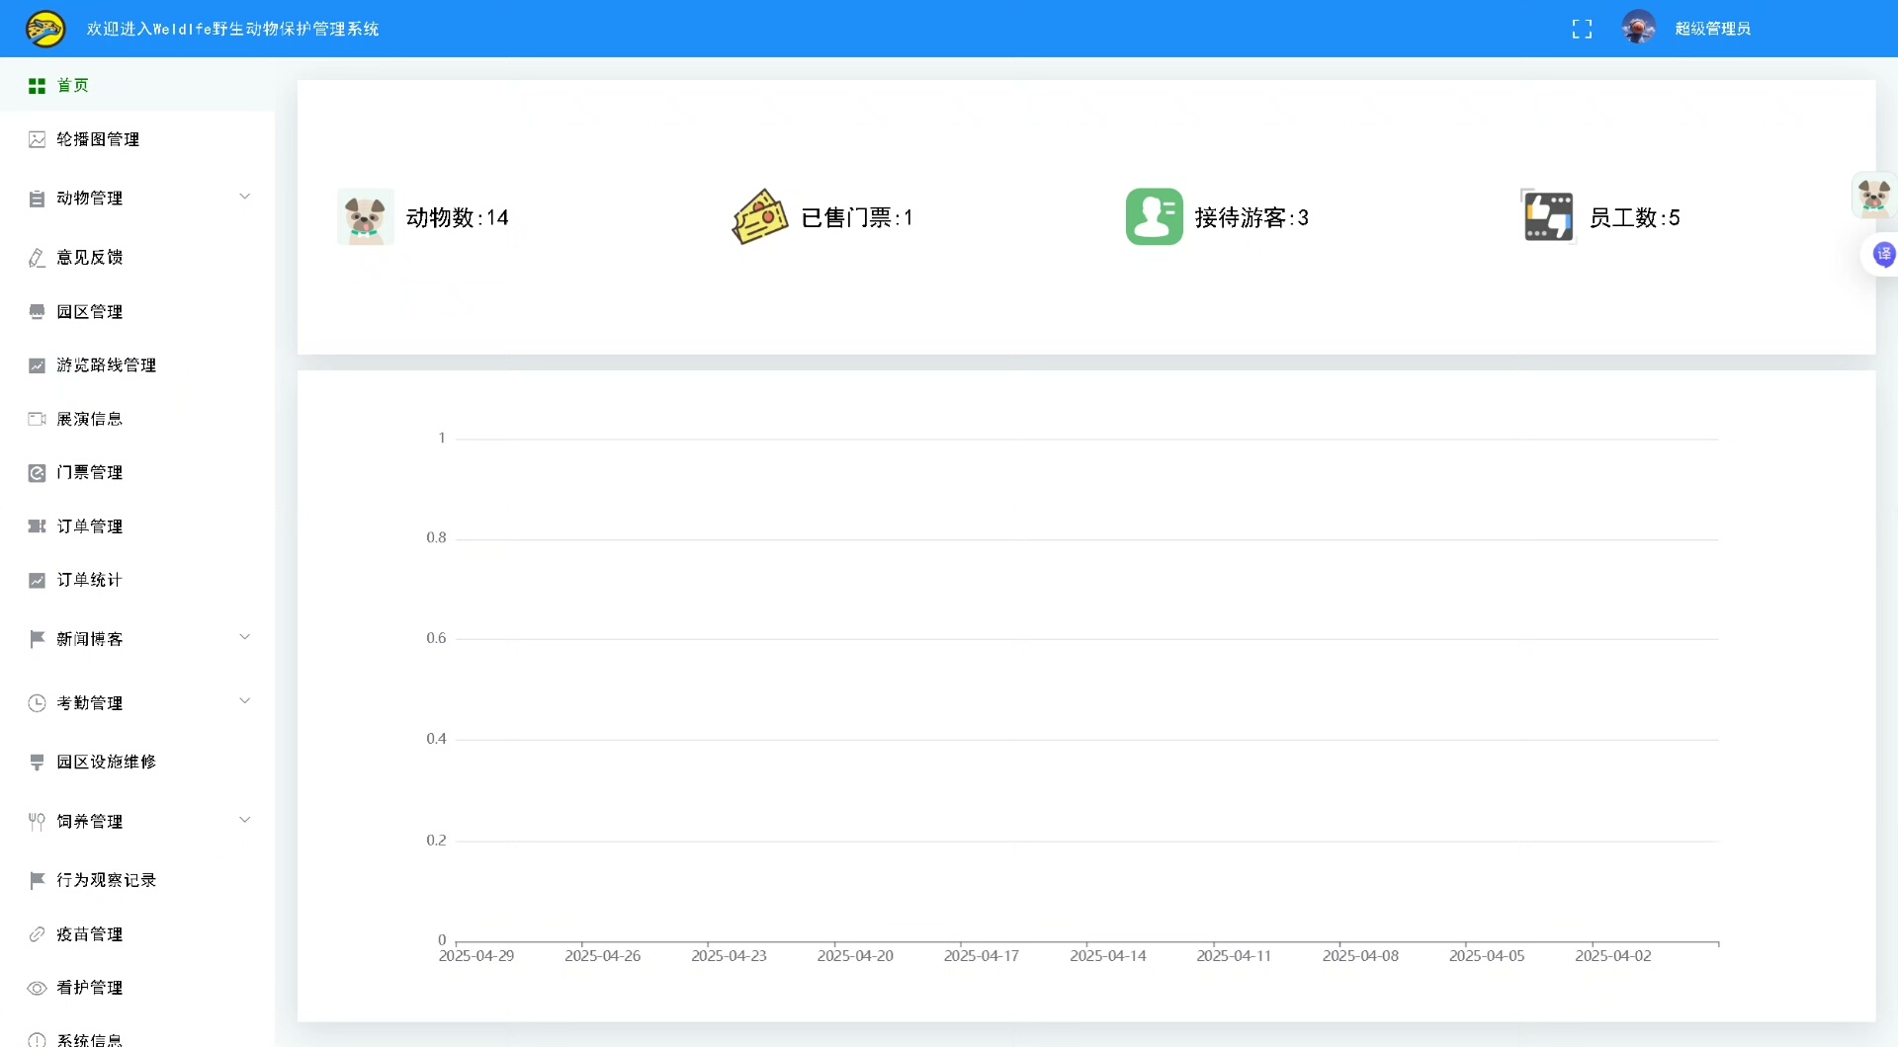Open 意见反馈 menu item
The image size is (1898, 1047).
tap(137, 258)
